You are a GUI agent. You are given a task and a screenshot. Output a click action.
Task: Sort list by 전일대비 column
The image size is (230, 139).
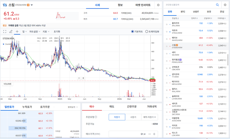click(x=208, y=18)
